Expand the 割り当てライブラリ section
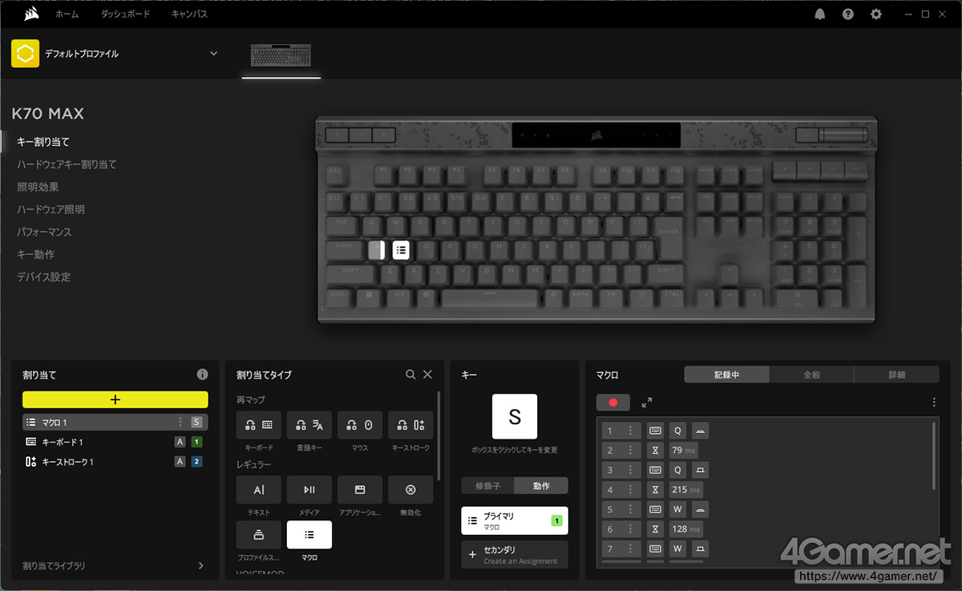This screenshot has height=591, width=962. (x=113, y=565)
